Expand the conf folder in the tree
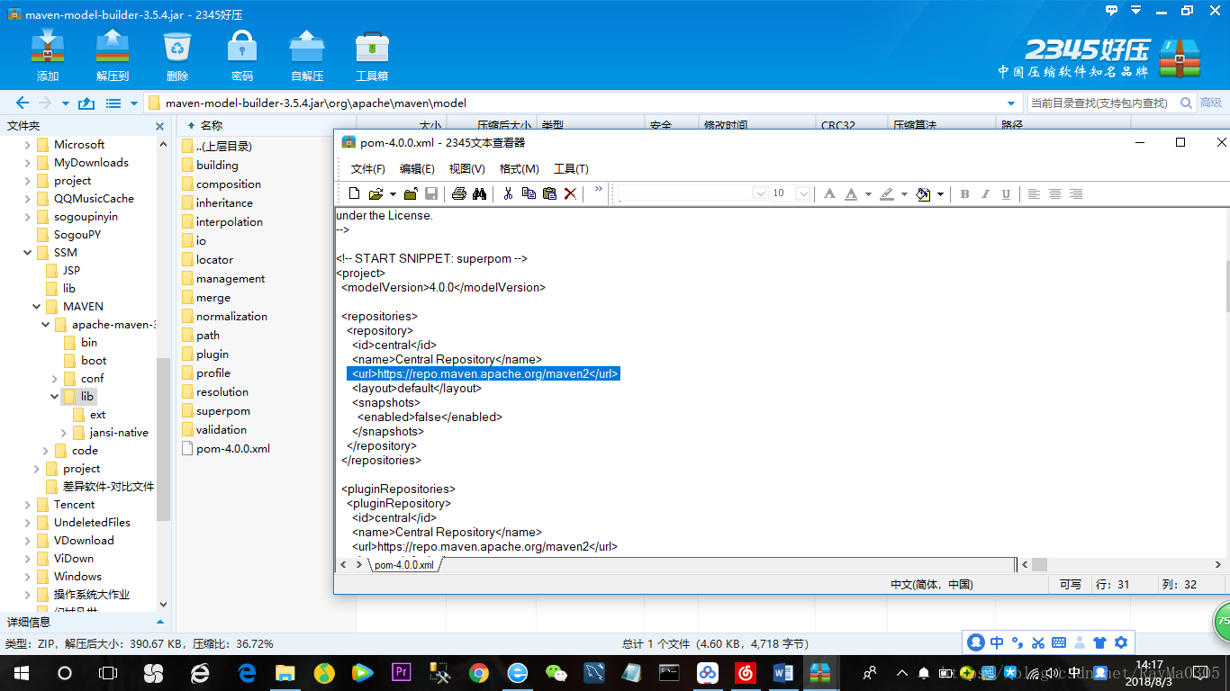Viewport: 1230px width, 691px height. coord(55,379)
